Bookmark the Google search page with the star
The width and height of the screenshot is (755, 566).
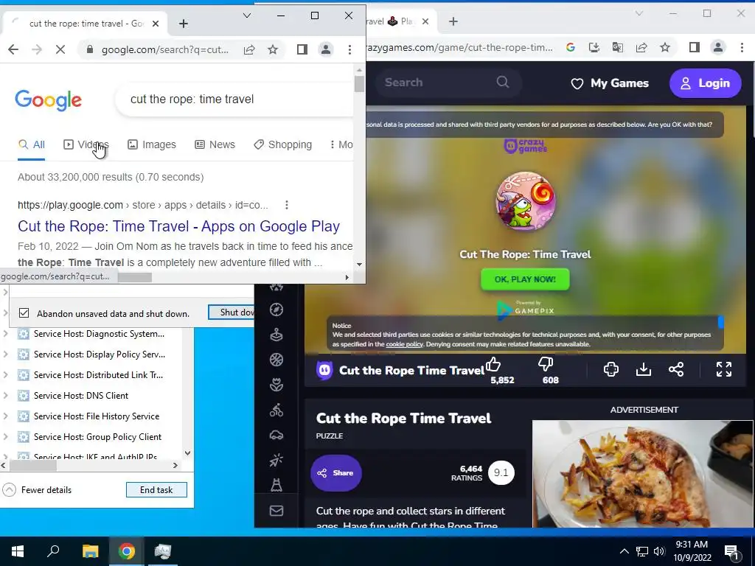(273, 49)
